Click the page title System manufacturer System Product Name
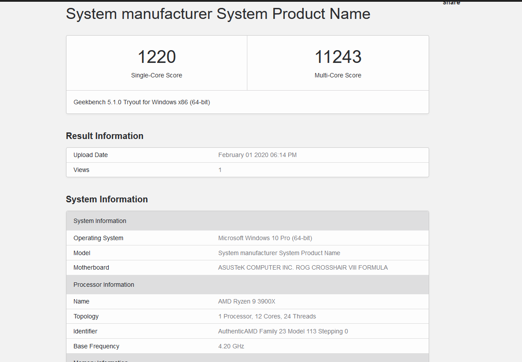 point(218,14)
